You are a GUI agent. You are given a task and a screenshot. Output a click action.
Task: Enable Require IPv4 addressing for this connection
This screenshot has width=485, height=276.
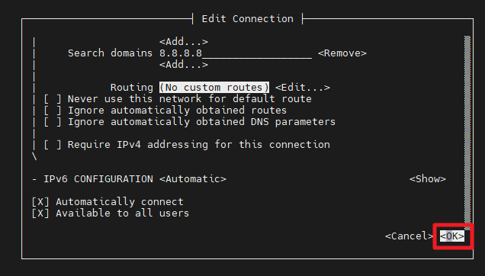click(53, 145)
